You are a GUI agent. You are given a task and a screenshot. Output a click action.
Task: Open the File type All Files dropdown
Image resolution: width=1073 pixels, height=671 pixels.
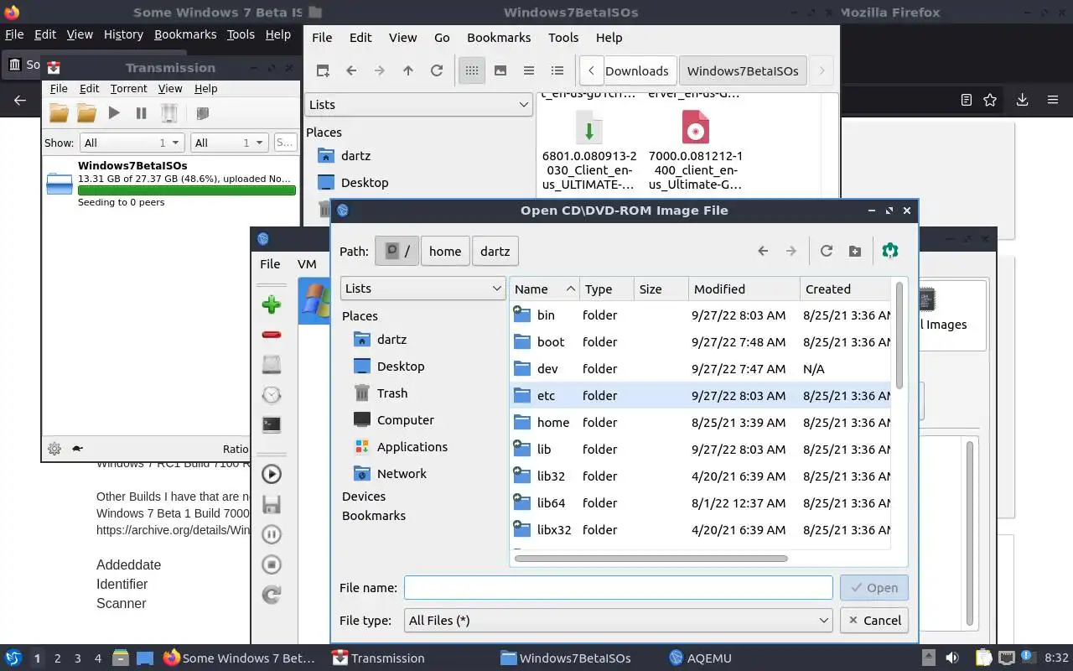click(618, 620)
